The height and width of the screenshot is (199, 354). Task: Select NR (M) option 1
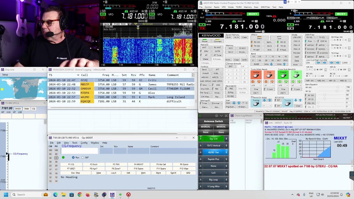(x=307, y=69)
